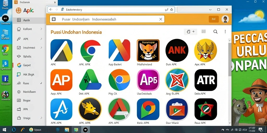Click the vertical scrollbar thumb
This screenshot has height=133, width=267.
pos(230,59)
